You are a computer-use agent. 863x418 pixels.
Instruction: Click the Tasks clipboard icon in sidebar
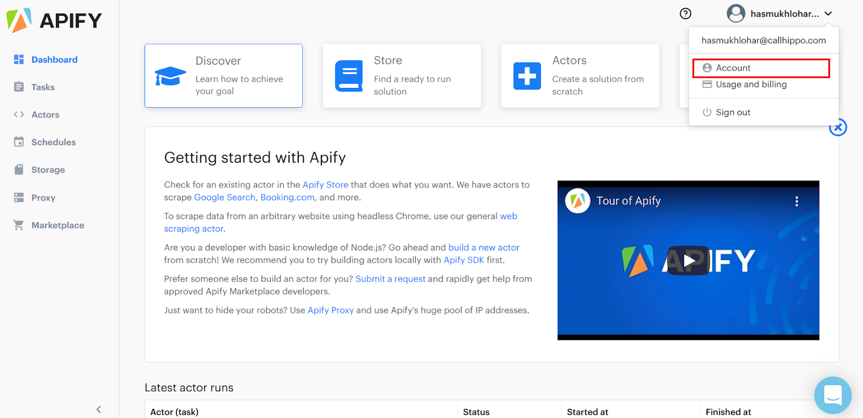click(x=19, y=87)
